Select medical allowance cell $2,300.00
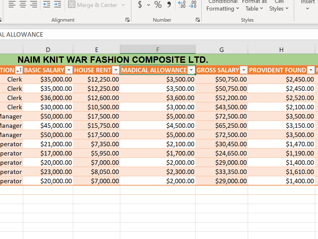 click(158, 172)
